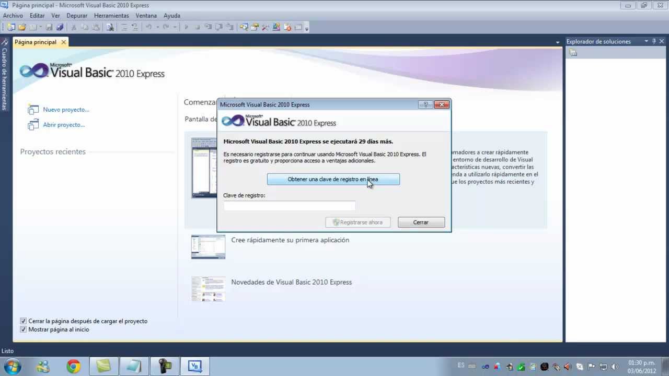Open the Toolbox via crossed-tools icon

coord(265,27)
